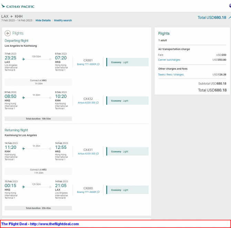The image size is (231, 228).
Task: Click 'Other charges and fees' heading
Action: 173,69
